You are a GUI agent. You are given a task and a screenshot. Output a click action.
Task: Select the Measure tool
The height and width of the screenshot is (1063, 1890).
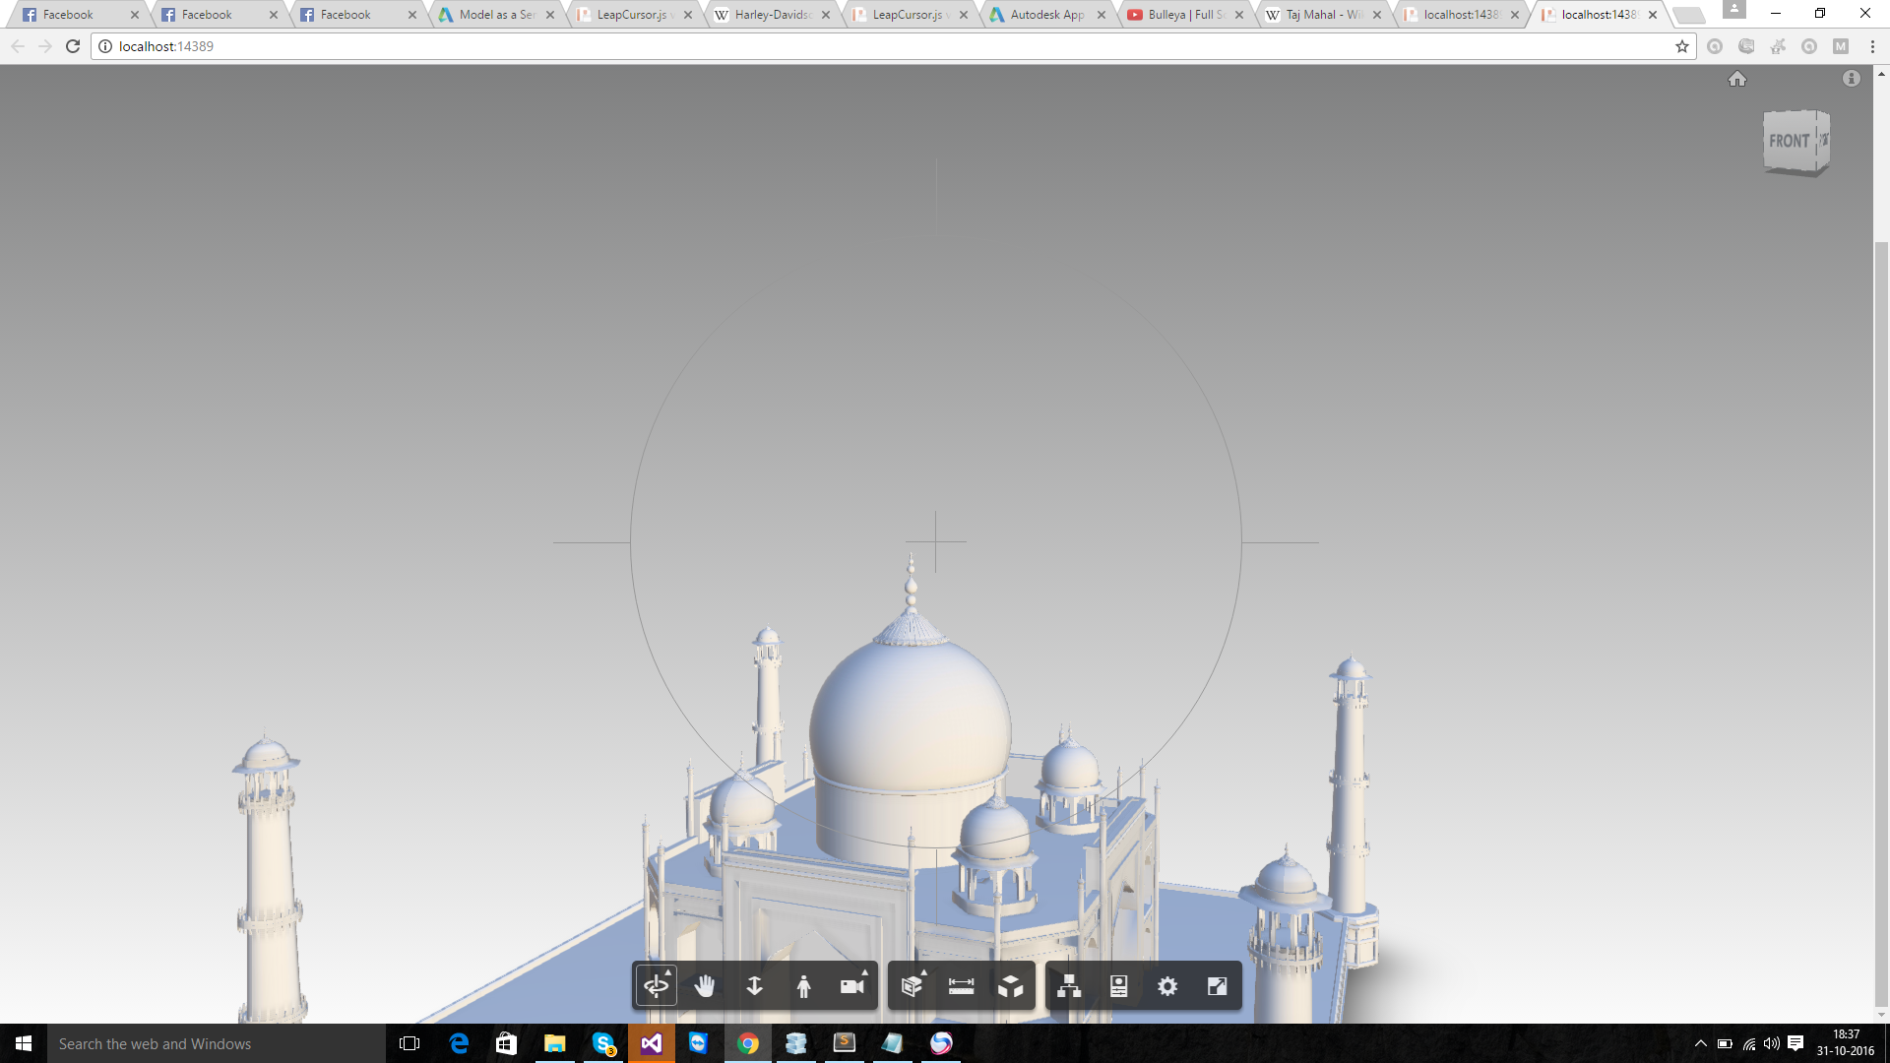coord(962,986)
